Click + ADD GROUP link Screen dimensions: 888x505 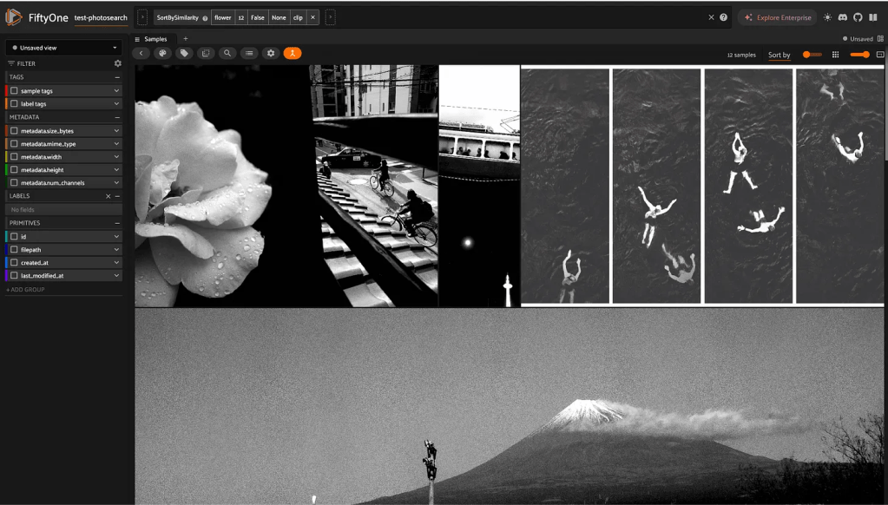pyautogui.click(x=25, y=289)
